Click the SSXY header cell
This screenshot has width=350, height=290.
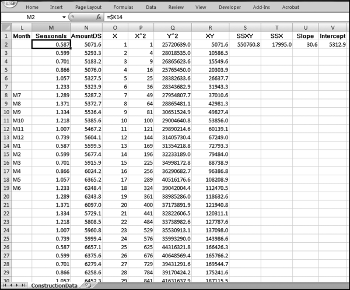click(x=245, y=36)
